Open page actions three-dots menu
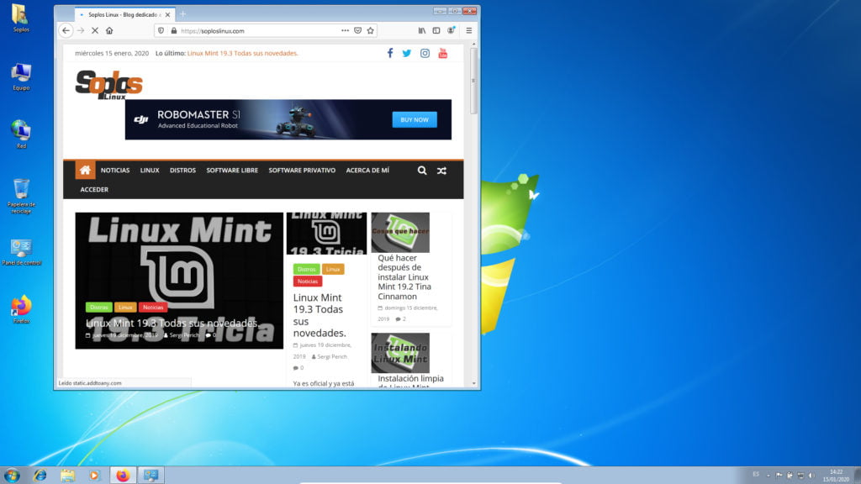861x484 pixels. [x=345, y=31]
